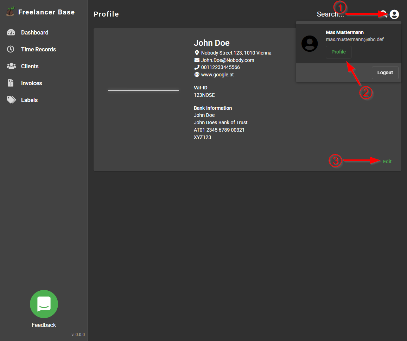Click the green Feedback chat bubble icon
The image size is (407, 341).
pos(44,304)
